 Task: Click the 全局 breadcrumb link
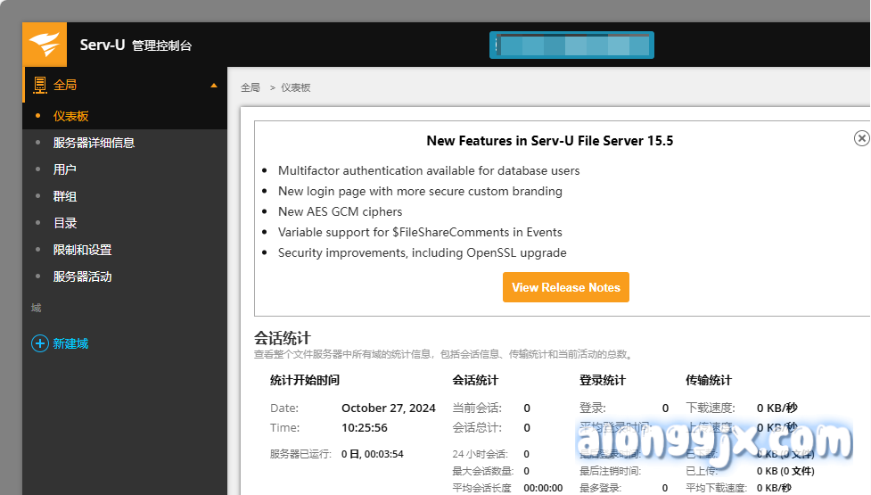(250, 87)
